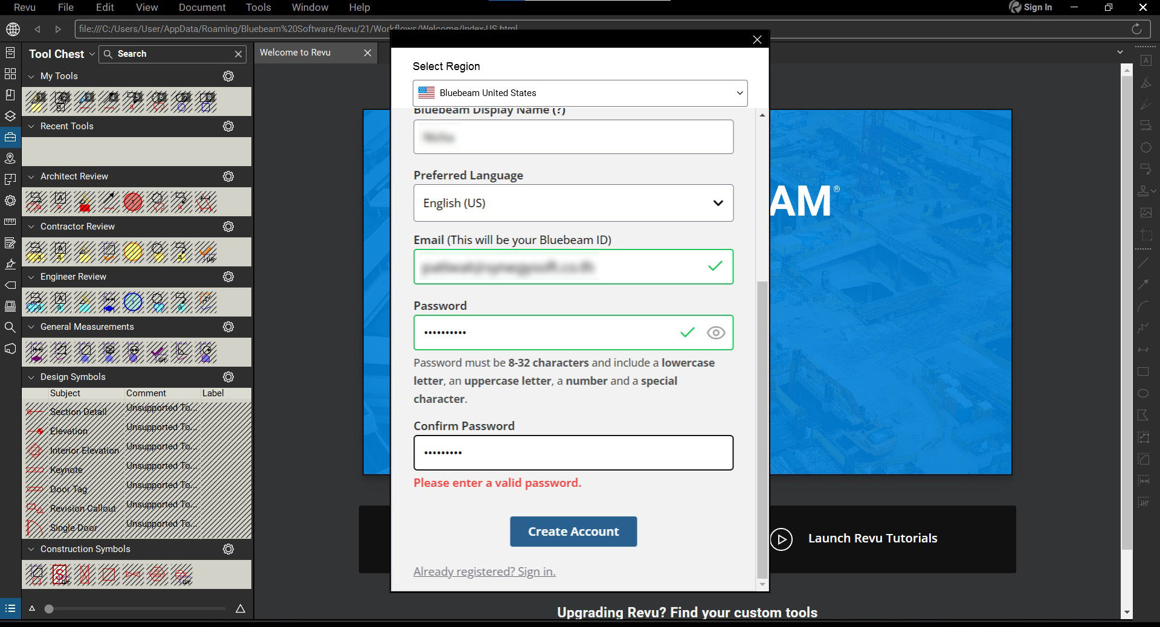The image size is (1160, 627).
Task: Collapse the General Measurements section
Action: click(31, 327)
